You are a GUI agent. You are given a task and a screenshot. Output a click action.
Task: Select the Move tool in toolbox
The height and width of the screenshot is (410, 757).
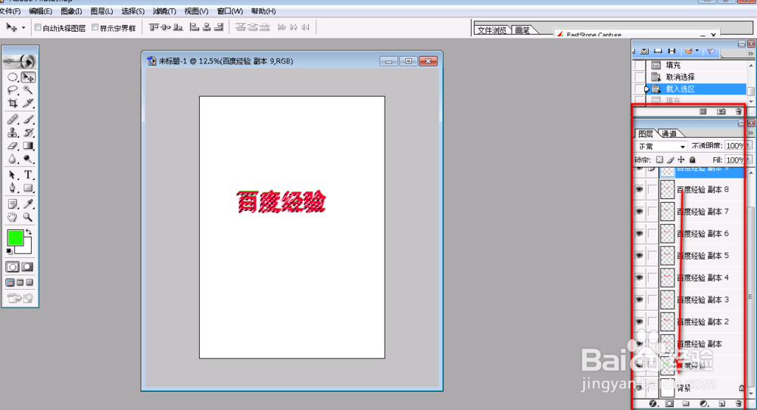[28, 77]
